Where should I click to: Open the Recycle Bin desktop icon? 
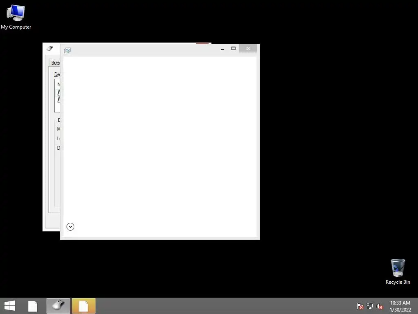pyautogui.click(x=398, y=271)
